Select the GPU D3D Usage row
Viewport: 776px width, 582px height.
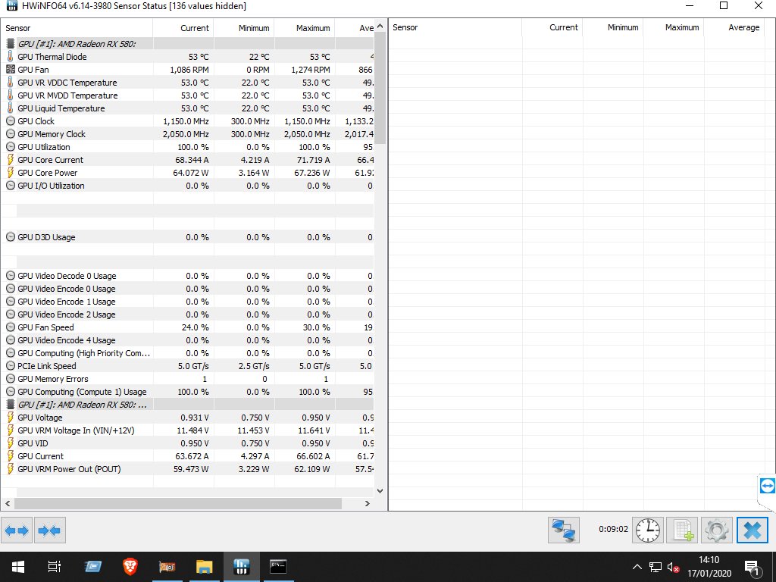(188, 237)
